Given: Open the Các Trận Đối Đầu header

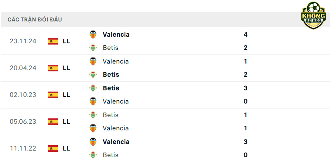Looking at the screenshot, I should (35, 19).
